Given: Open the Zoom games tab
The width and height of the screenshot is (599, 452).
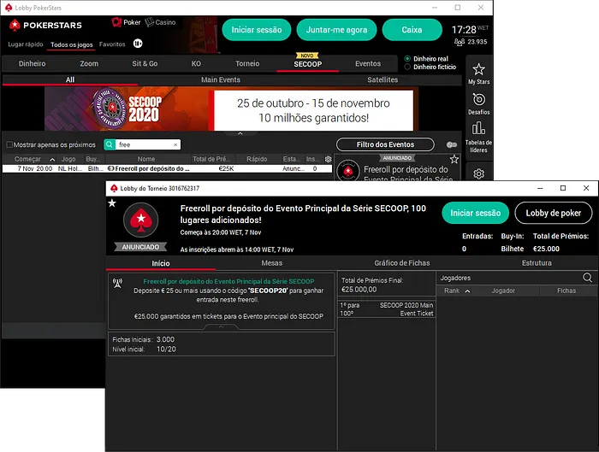Looking at the screenshot, I should point(89,64).
